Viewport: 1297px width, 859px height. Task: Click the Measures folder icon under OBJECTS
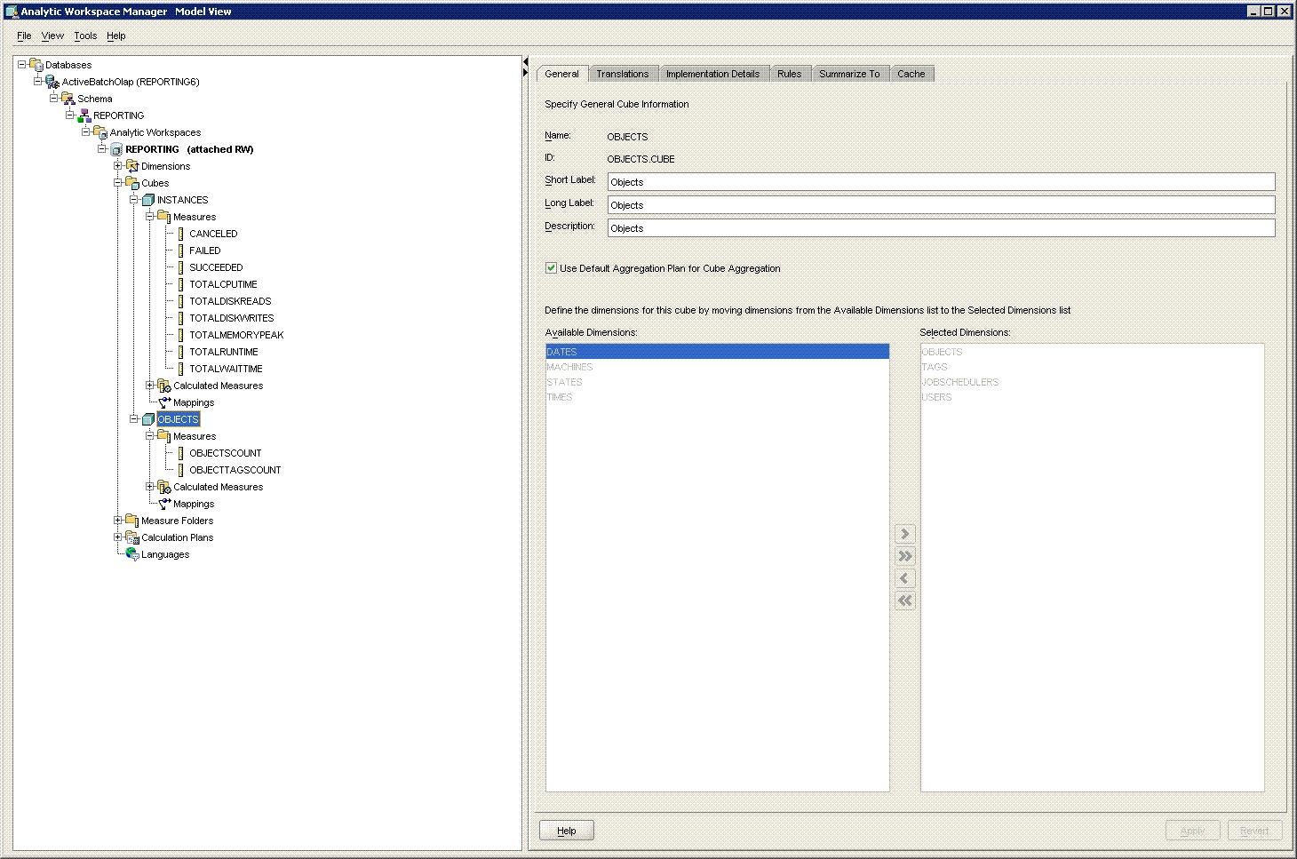pyautogui.click(x=164, y=436)
